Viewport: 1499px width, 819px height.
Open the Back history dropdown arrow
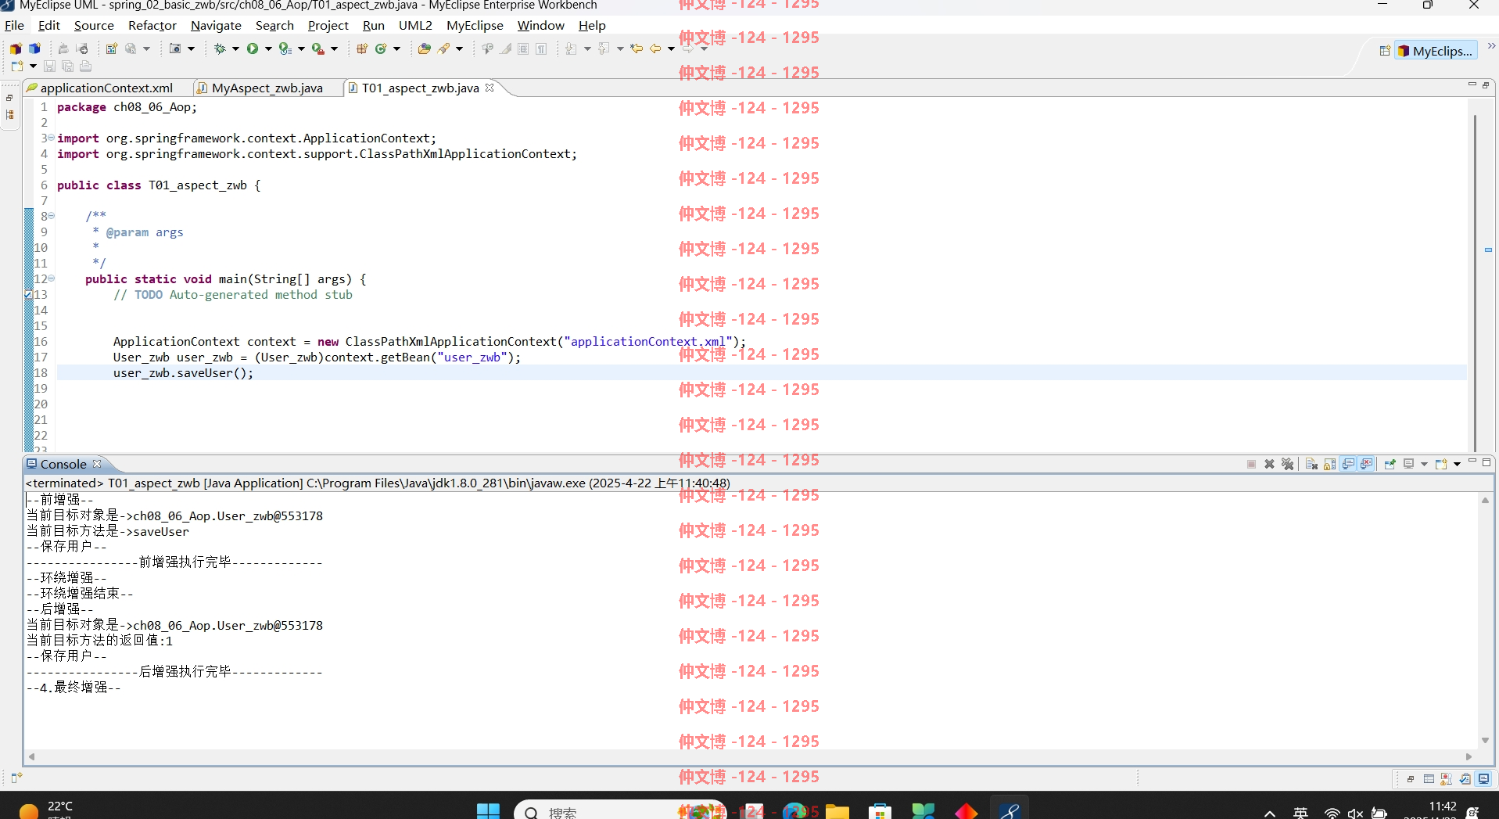671,49
